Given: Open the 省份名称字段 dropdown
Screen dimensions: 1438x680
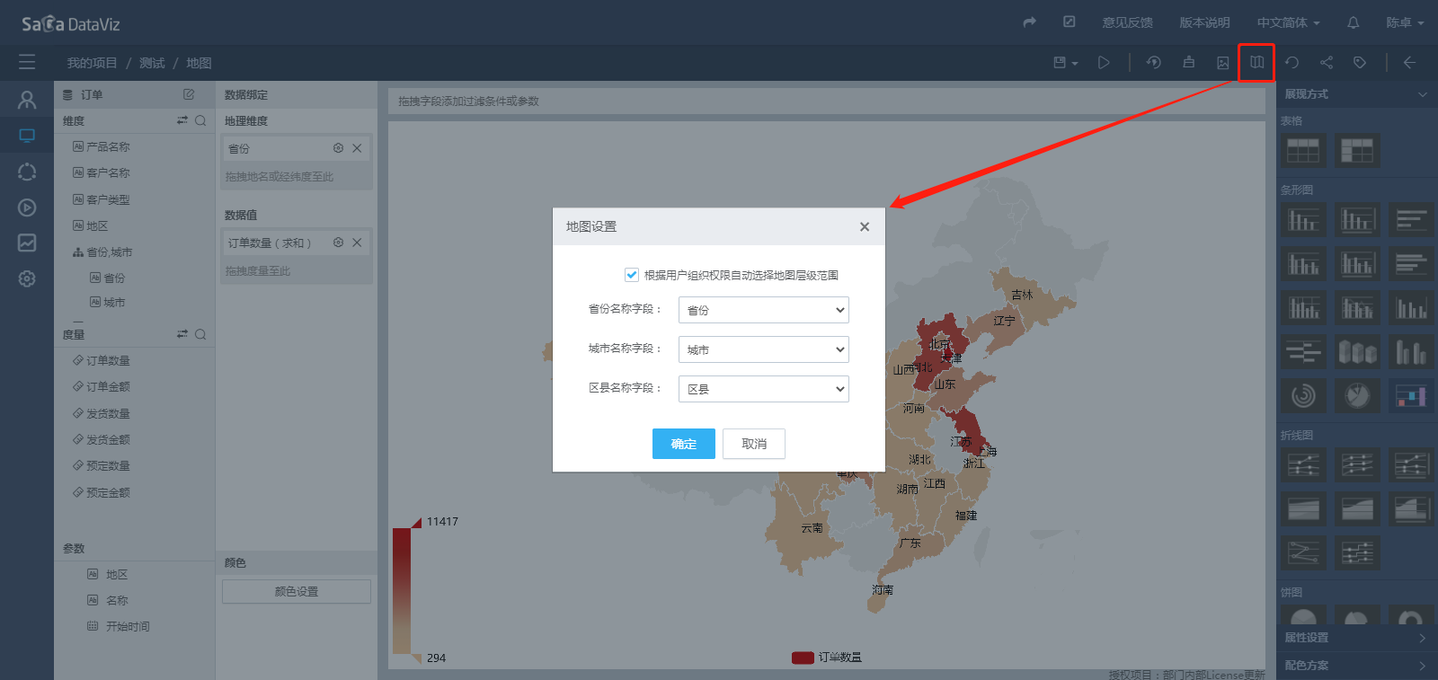Looking at the screenshot, I should coord(763,310).
